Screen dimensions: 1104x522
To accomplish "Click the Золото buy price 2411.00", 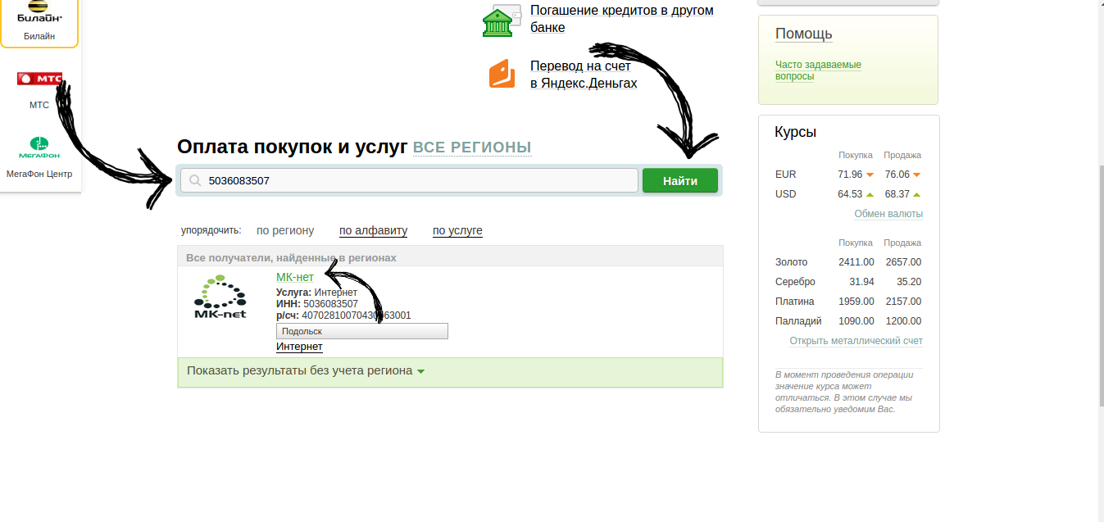I will [856, 262].
